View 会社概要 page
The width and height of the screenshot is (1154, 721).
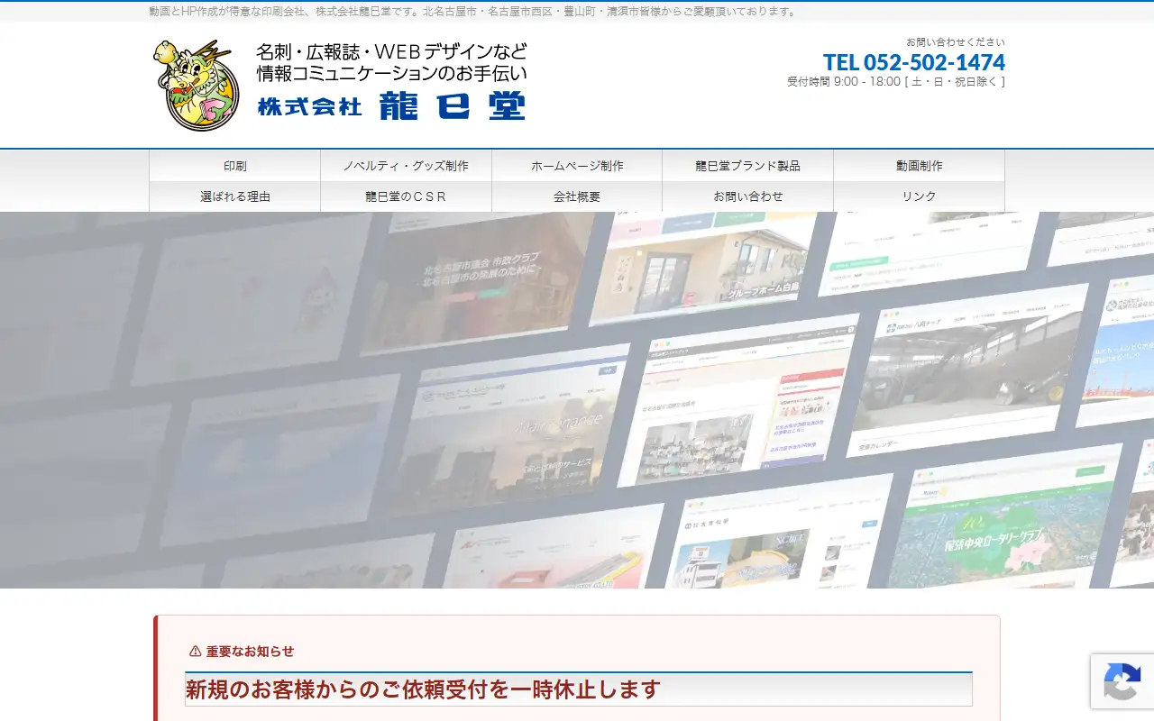(577, 196)
